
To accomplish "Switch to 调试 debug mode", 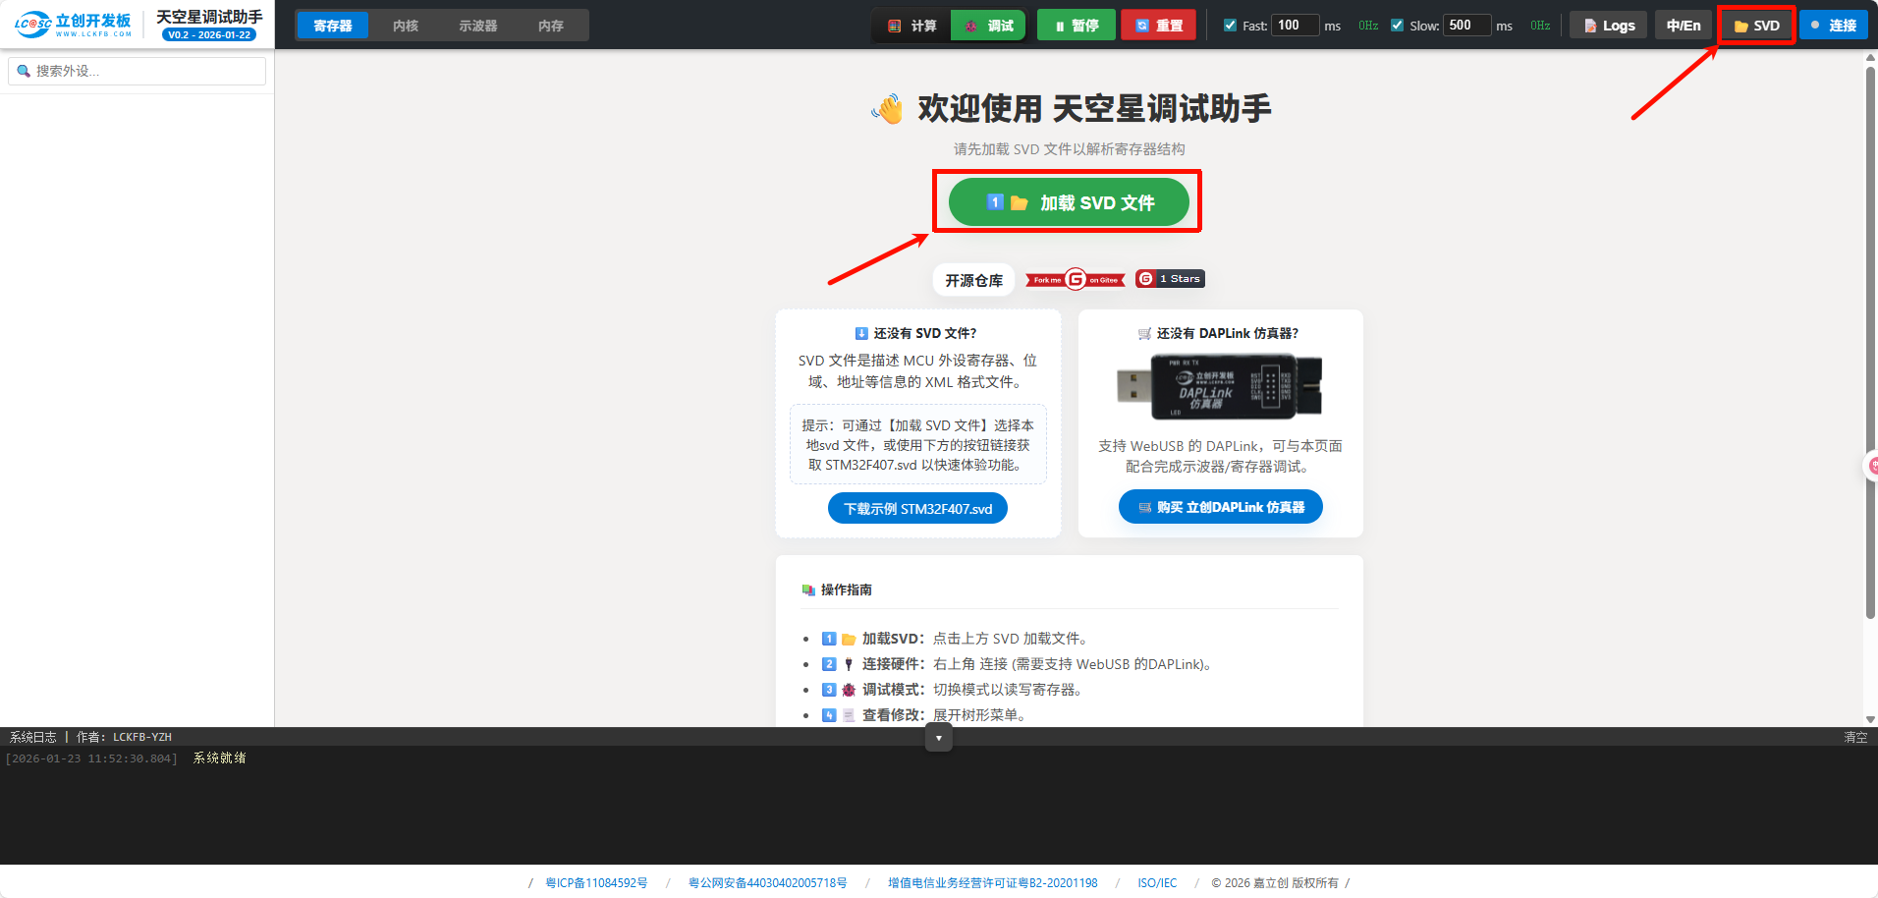I will pyautogui.click(x=988, y=25).
